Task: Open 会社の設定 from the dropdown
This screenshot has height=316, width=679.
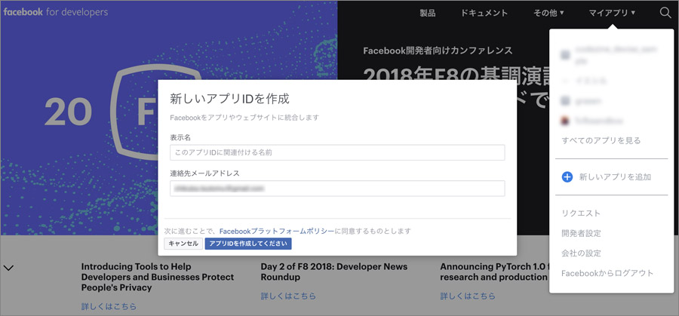Action: (x=581, y=253)
